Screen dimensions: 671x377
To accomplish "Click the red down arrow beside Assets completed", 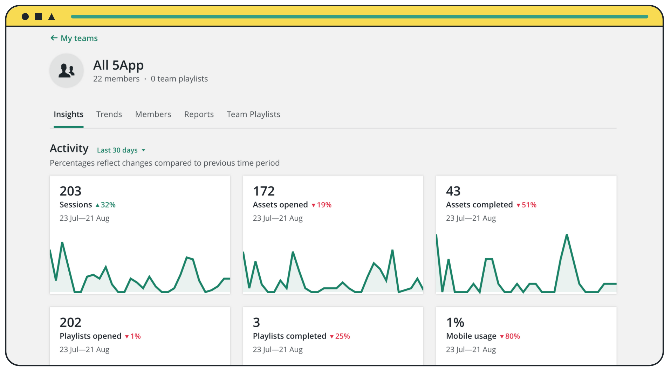I will pos(519,205).
